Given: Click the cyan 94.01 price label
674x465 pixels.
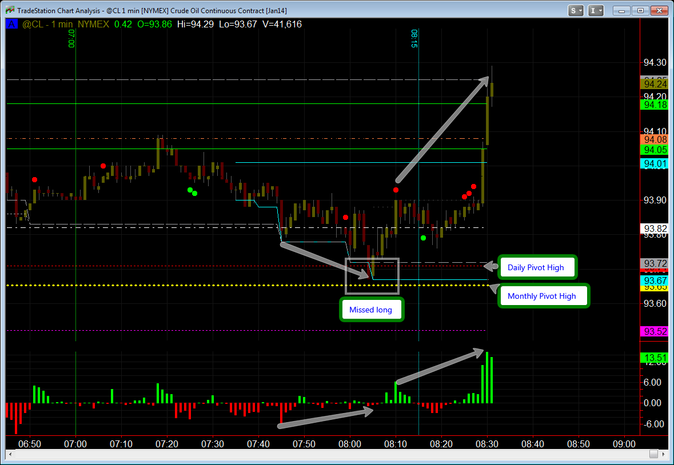Looking at the screenshot, I should [x=654, y=163].
